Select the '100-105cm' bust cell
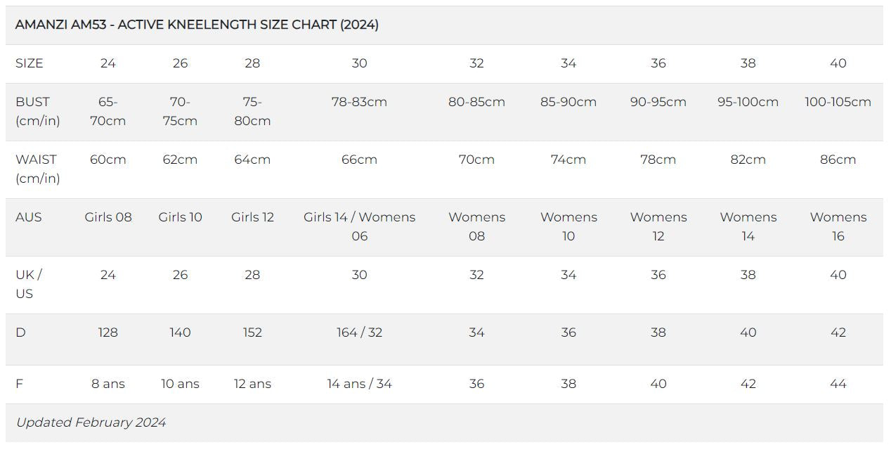Image resolution: width=891 pixels, height=452 pixels. coord(838,102)
